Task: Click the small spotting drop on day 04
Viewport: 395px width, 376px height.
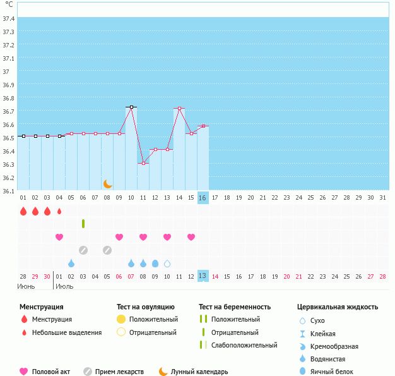Action: click(59, 211)
